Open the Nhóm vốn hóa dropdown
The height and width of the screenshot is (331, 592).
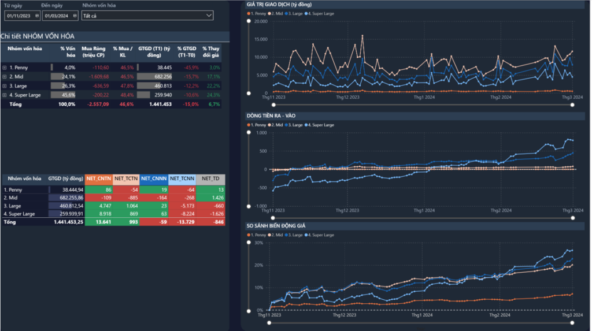click(209, 16)
